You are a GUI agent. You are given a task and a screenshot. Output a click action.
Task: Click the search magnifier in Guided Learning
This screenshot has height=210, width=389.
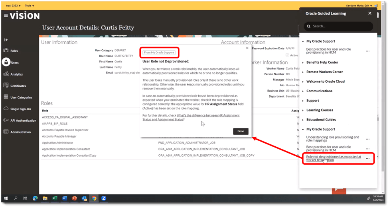[309, 26]
